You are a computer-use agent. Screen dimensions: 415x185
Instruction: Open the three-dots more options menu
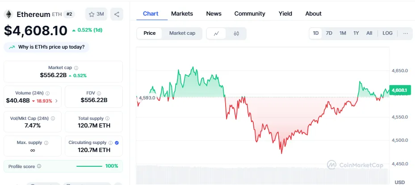click(x=405, y=33)
